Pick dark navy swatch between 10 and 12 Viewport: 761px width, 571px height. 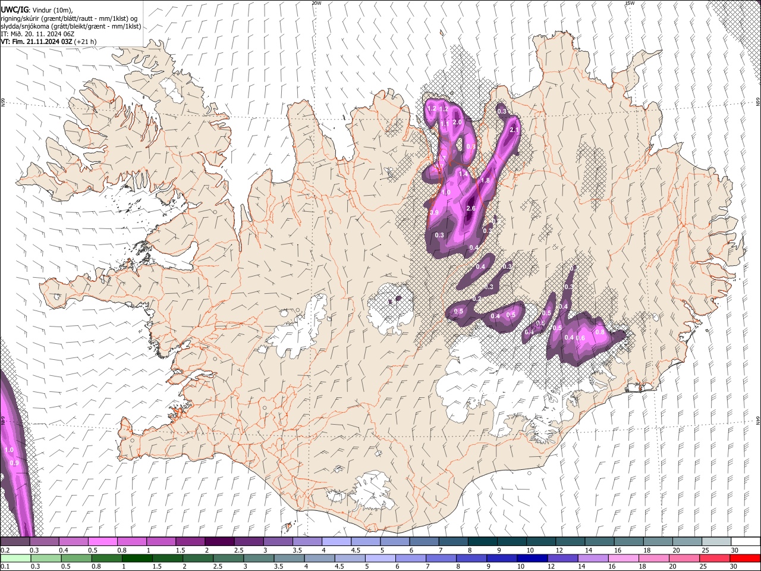coord(532,559)
